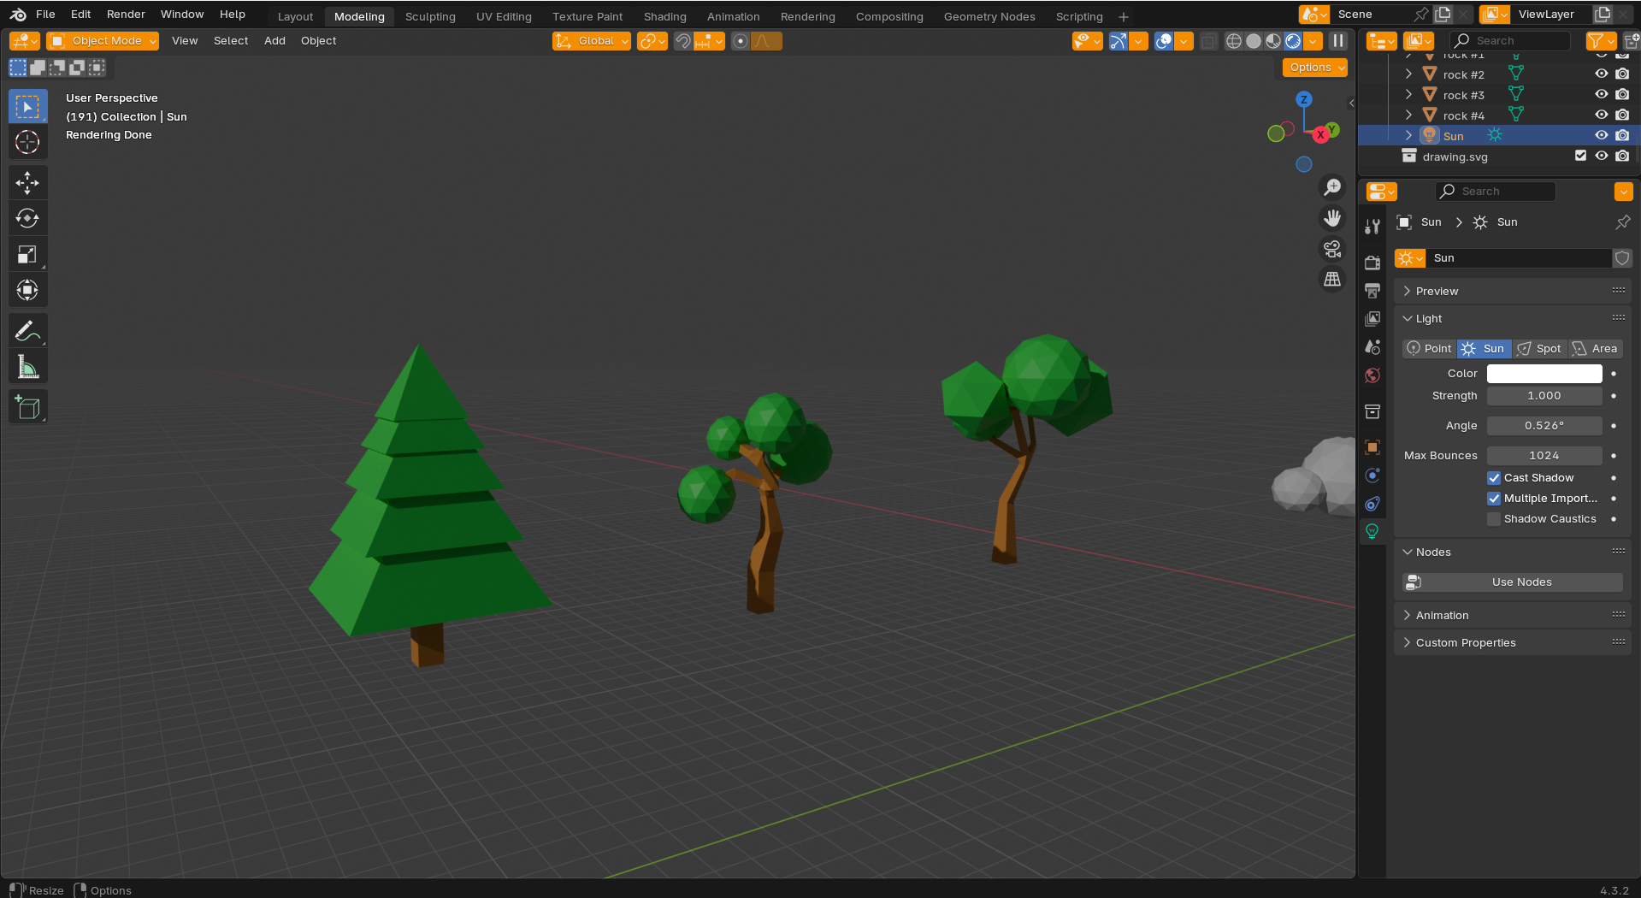Select the Rotate tool

[x=27, y=218]
